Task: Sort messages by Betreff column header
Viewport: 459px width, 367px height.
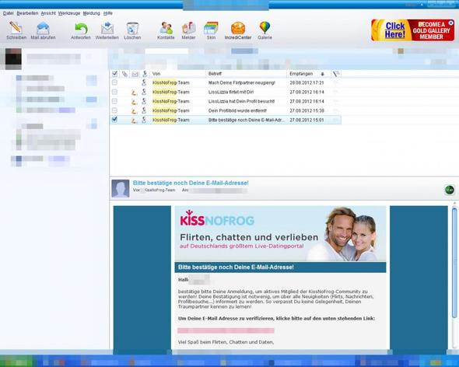Action: [x=215, y=74]
